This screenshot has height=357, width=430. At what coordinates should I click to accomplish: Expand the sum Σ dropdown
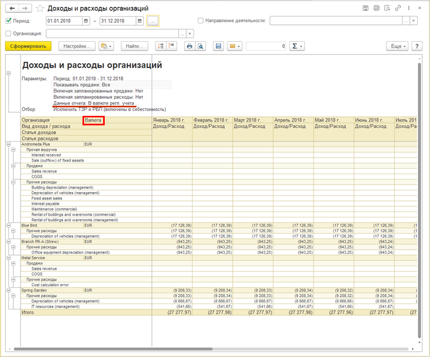pyautogui.click(x=298, y=46)
